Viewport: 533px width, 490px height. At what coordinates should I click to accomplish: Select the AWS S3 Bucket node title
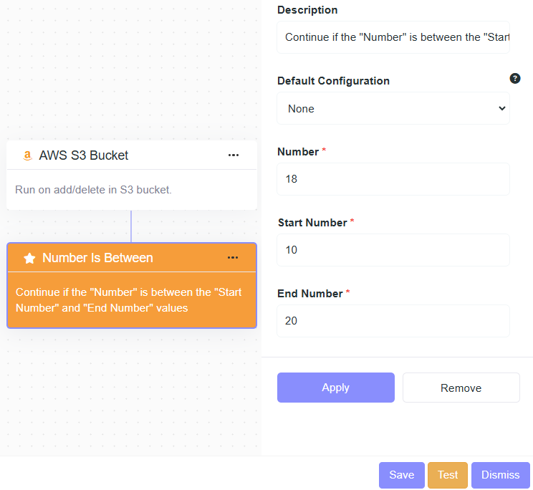tap(84, 155)
